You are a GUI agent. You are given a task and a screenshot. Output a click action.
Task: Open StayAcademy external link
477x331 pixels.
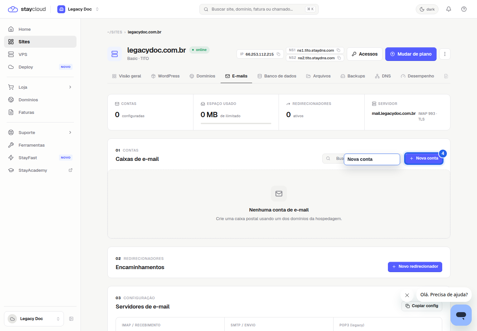tap(40, 170)
